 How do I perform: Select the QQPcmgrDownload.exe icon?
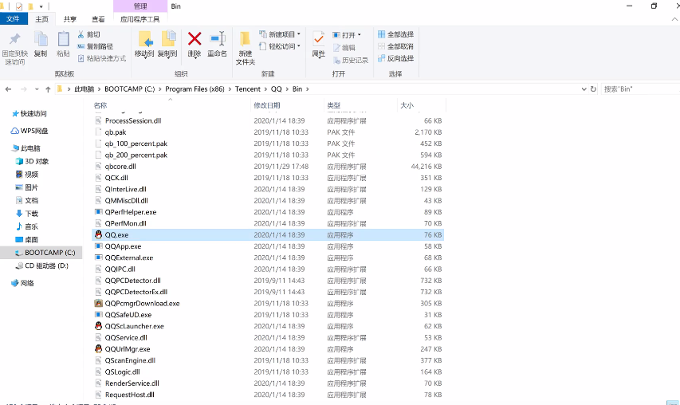tap(98, 303)
